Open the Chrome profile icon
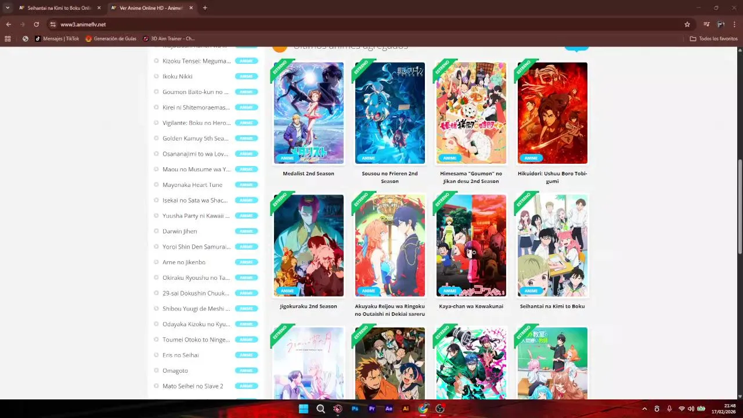The image size is (743, 418). point(720,24)
